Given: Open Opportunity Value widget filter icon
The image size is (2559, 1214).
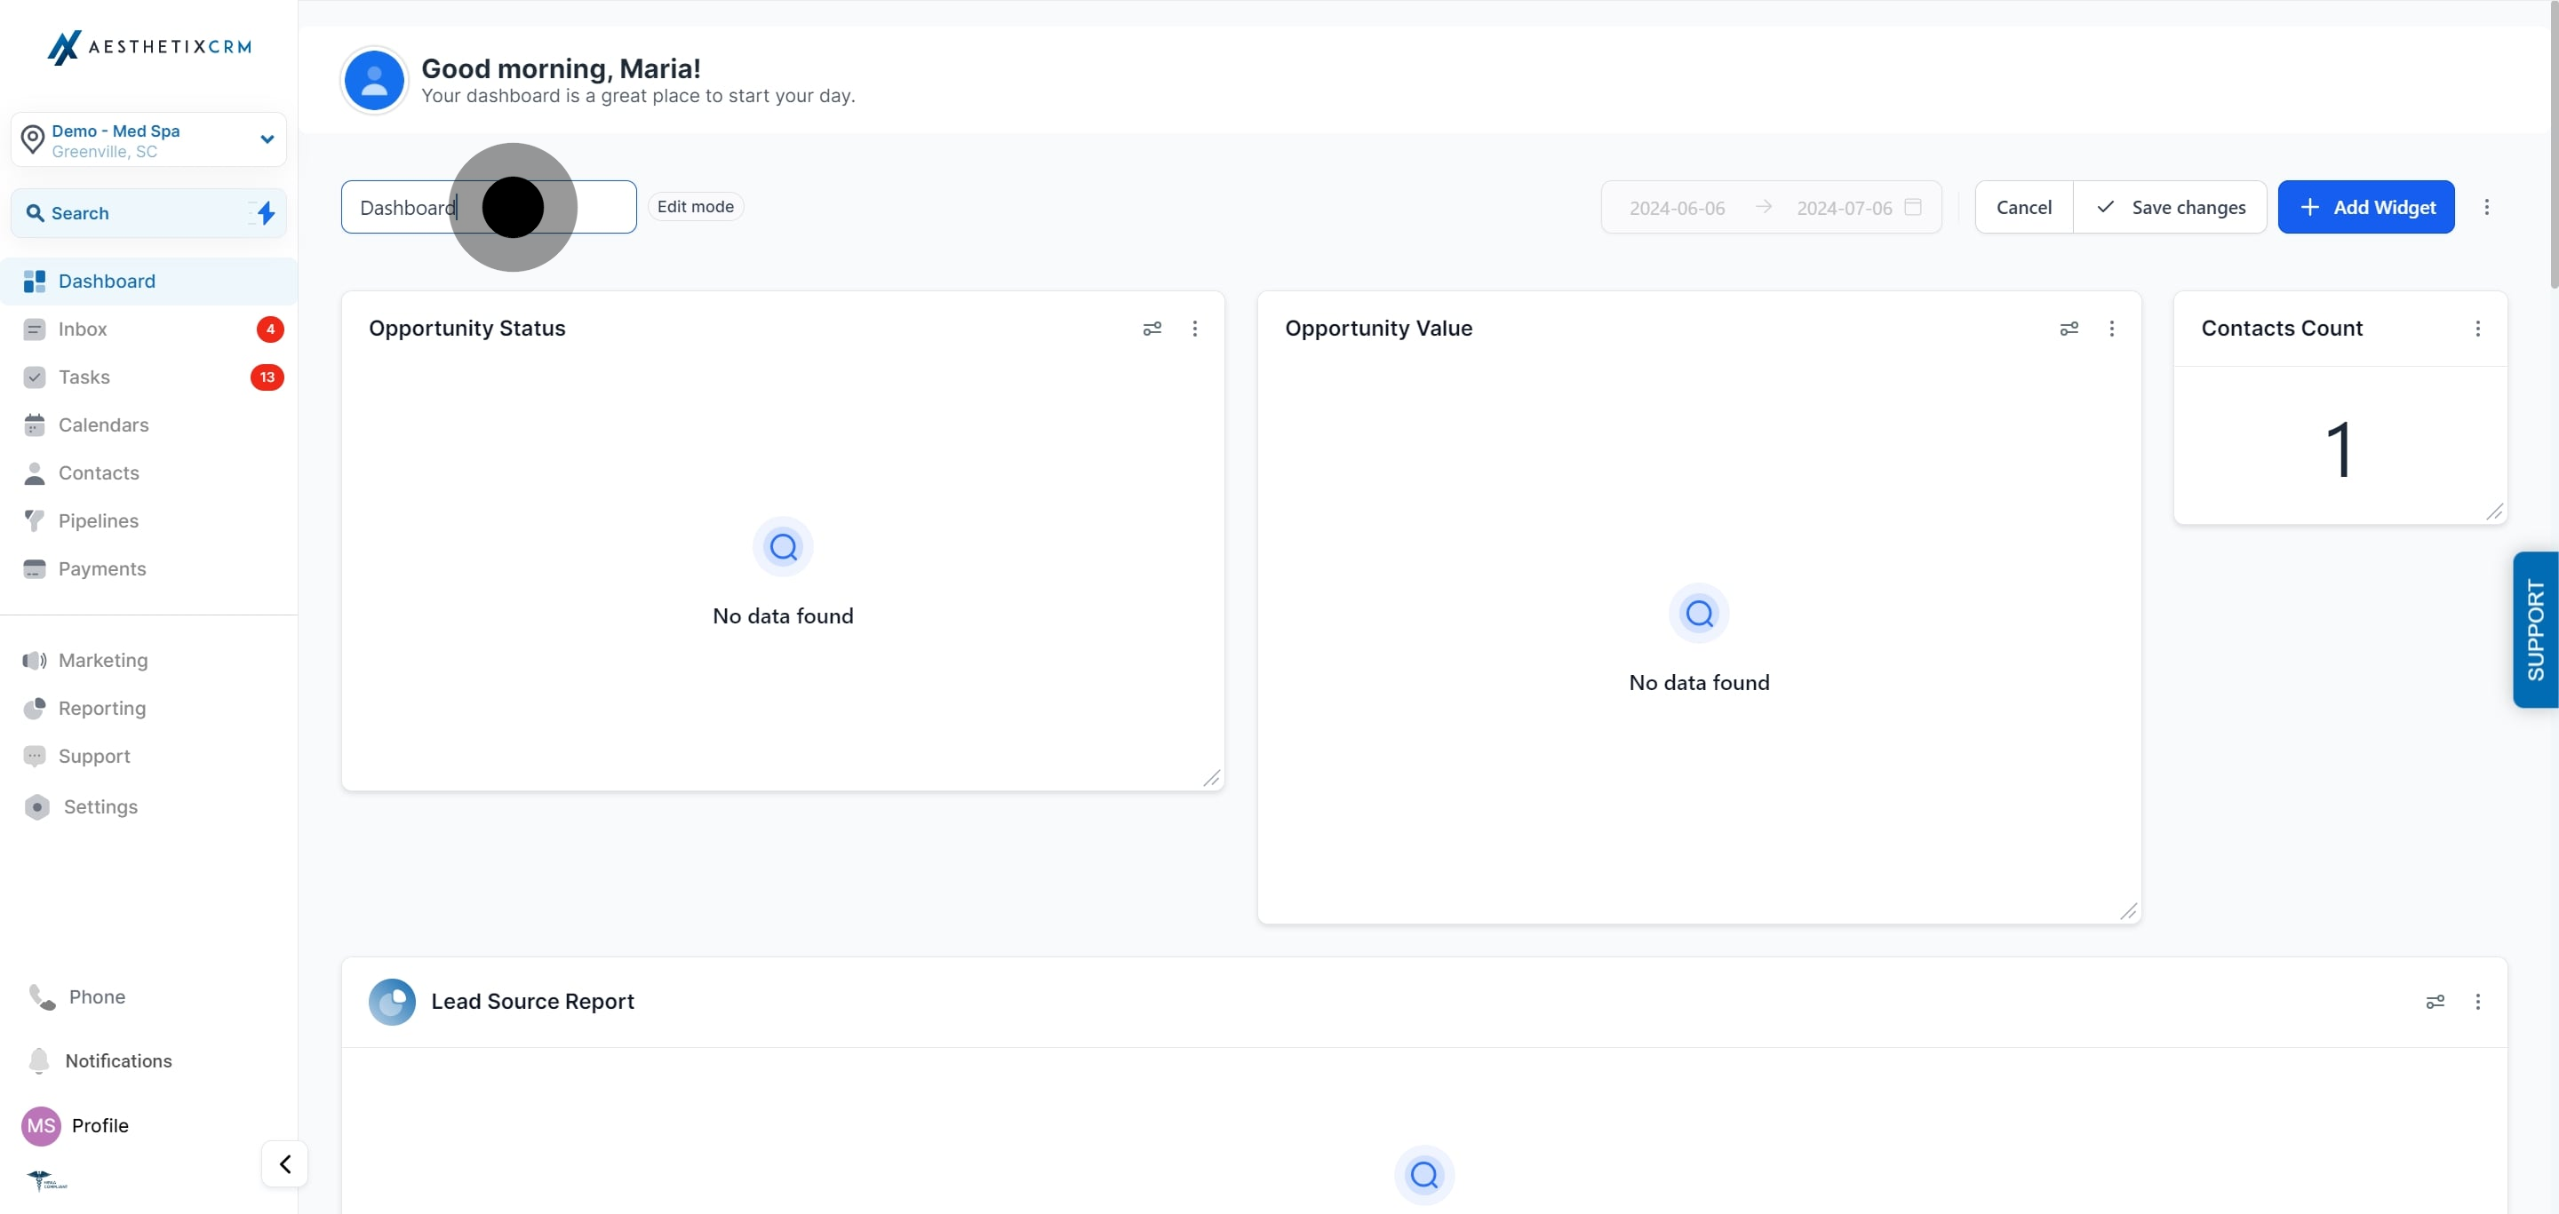Looking at the screenshot, I should tap(2069, 329).
